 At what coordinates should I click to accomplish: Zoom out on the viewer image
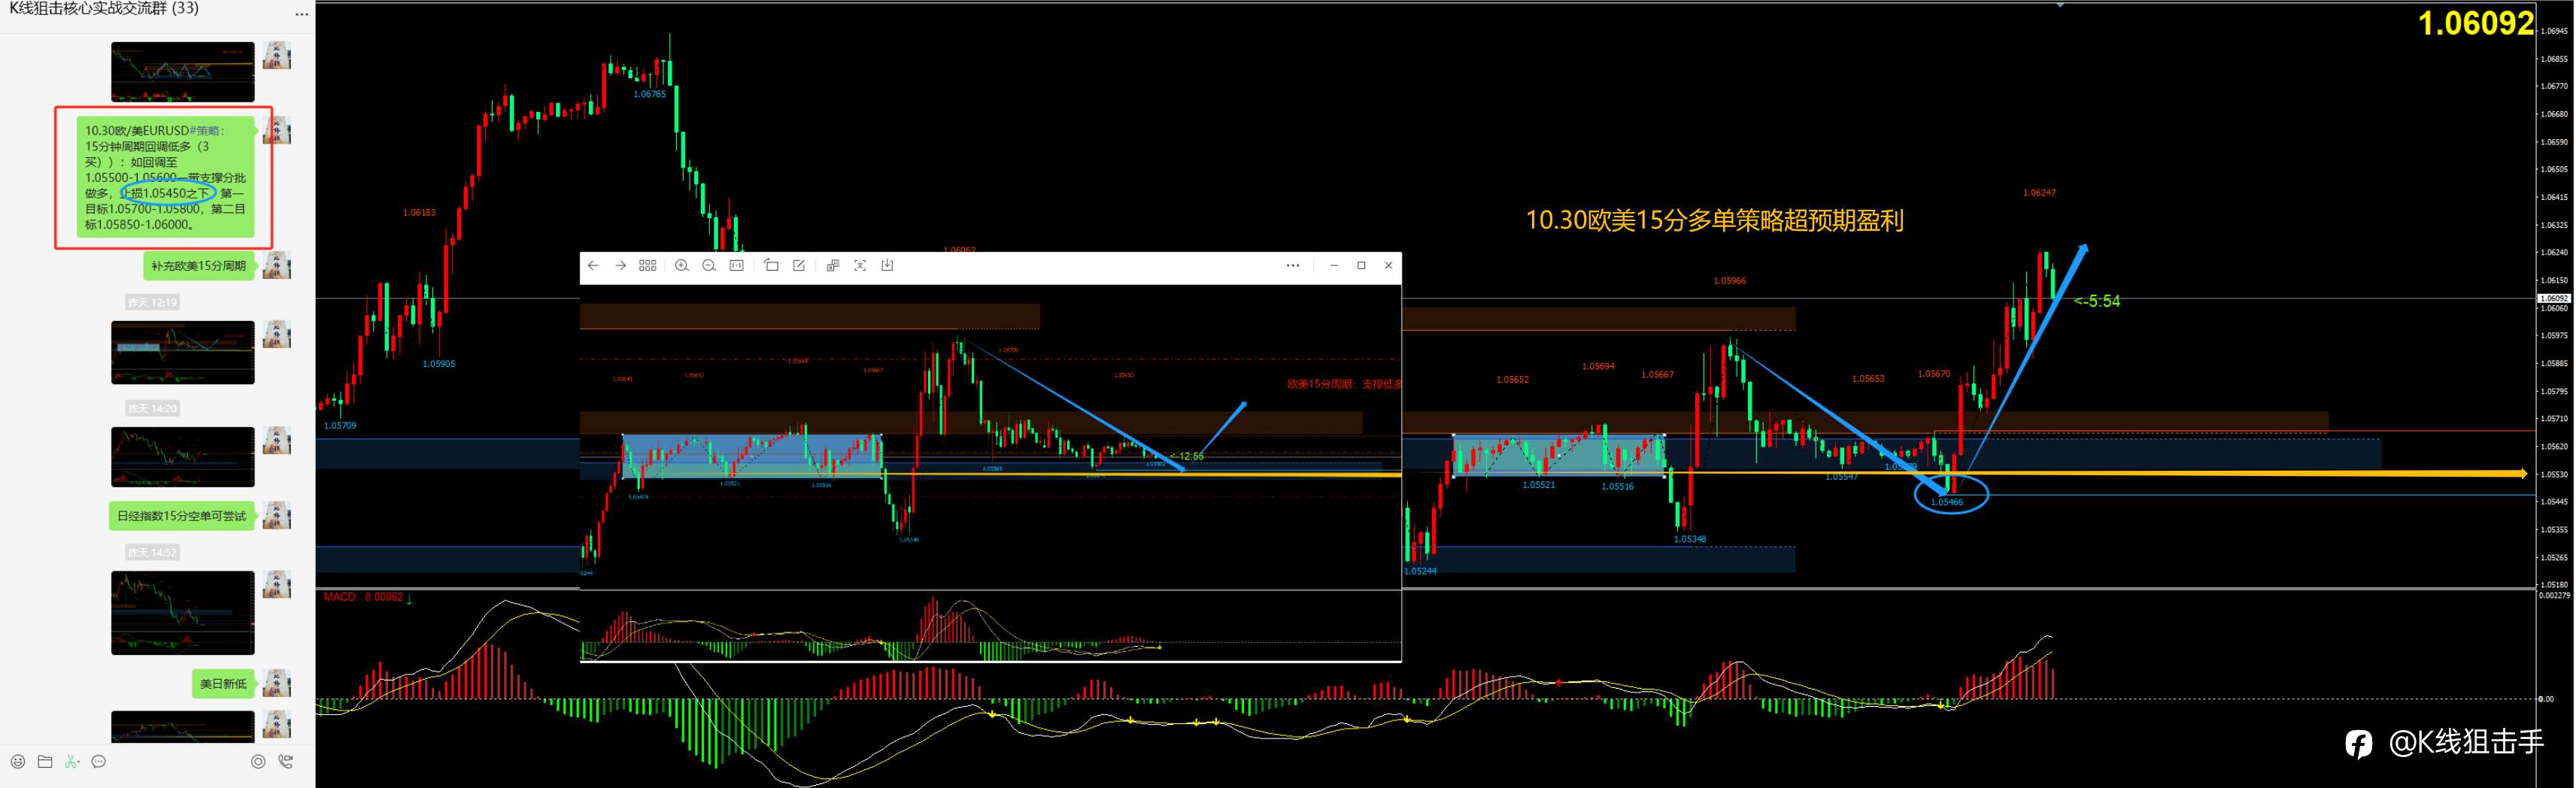point(709,265)
